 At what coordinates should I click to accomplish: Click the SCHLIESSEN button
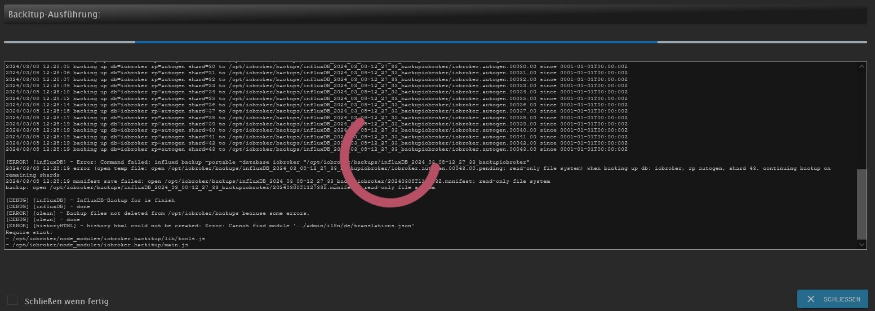[832, 299]
